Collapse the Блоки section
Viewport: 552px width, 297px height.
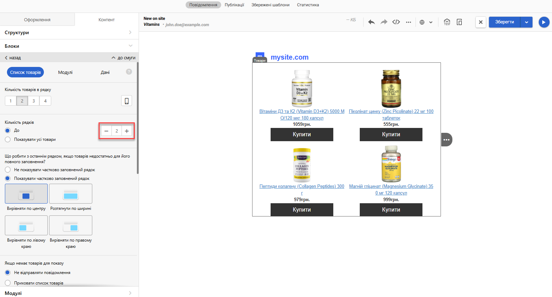pyautogui.click(x=69, y=46)
